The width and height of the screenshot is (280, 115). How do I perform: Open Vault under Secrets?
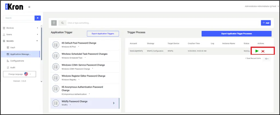[x=13, y=47]
